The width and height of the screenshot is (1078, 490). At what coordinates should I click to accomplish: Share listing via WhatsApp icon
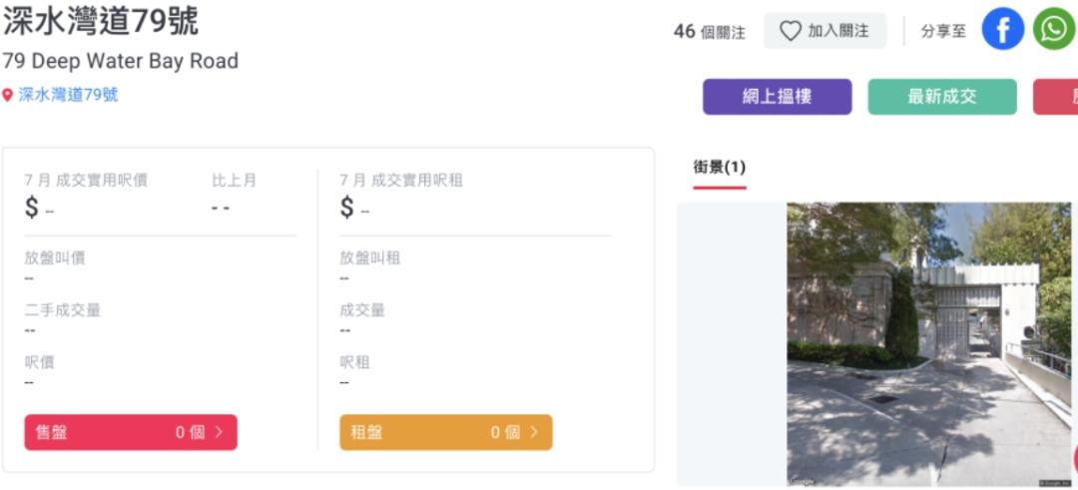pyautogui.click(x=1054, y=30)
